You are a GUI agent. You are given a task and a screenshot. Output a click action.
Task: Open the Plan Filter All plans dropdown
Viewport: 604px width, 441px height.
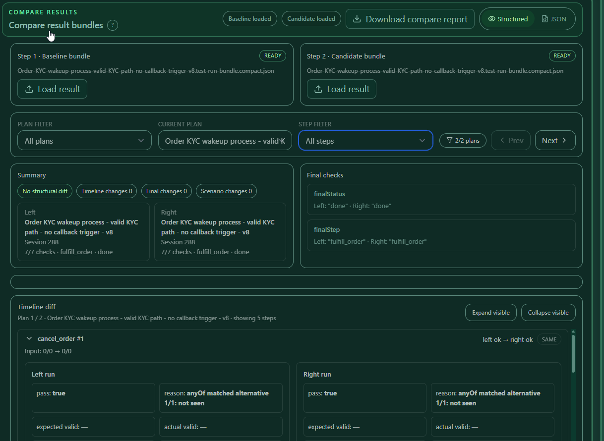[x=84, y=140]
